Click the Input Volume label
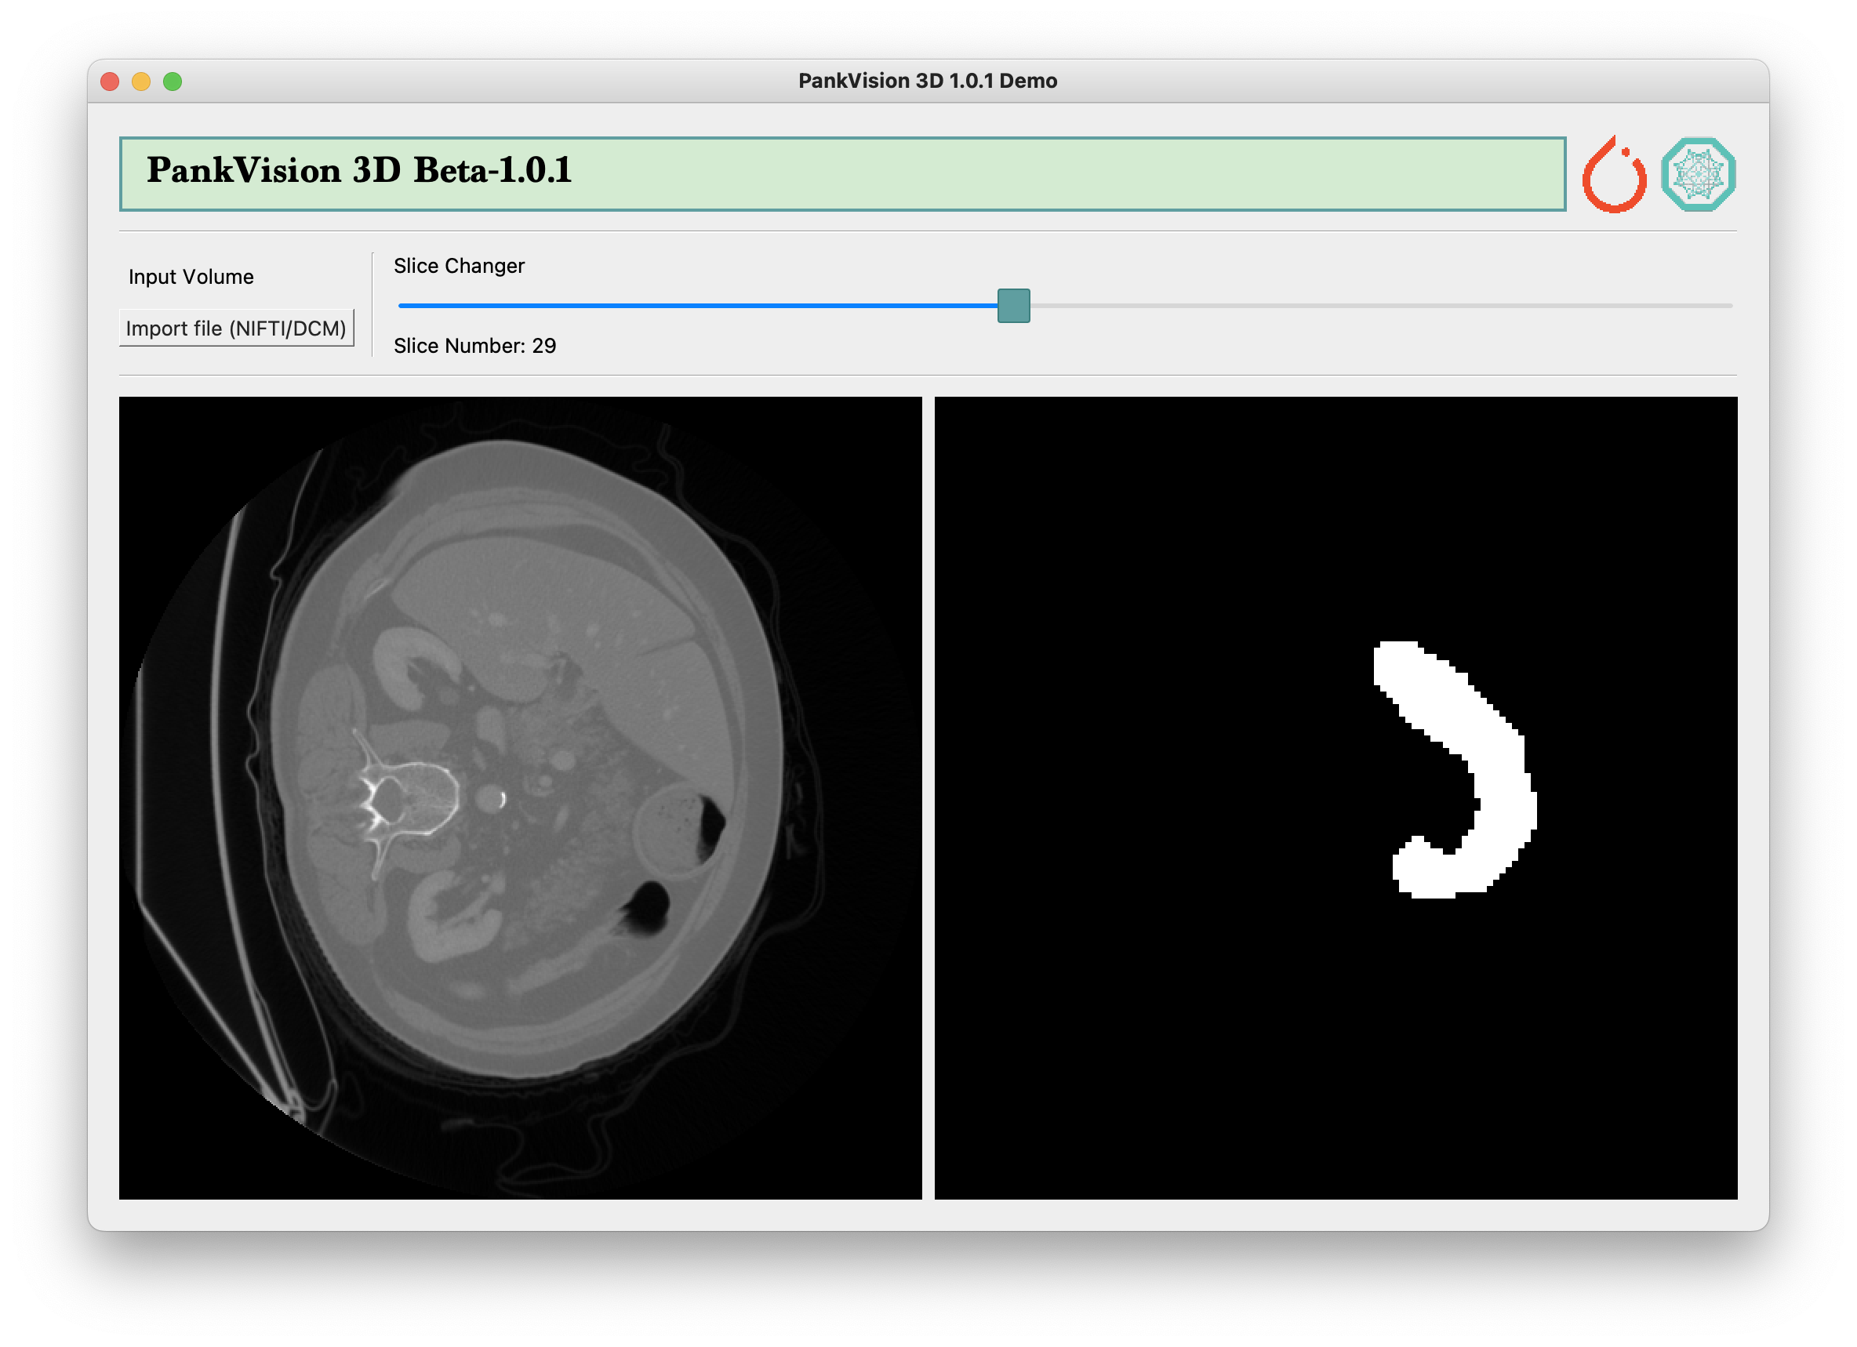Viewport: 1857px width, 1347px height. click(x=191, y=277)
